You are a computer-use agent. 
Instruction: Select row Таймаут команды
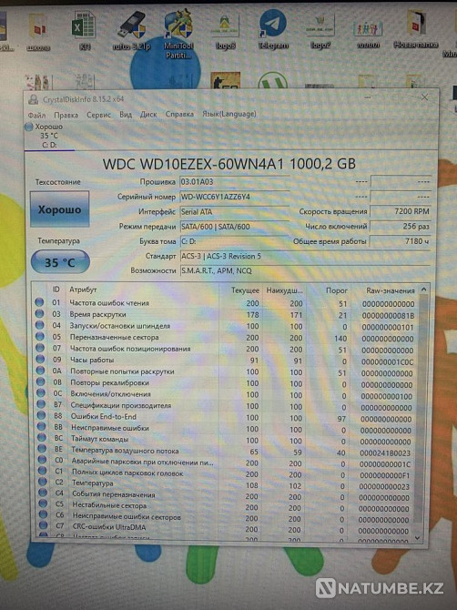tap(226, 440)
